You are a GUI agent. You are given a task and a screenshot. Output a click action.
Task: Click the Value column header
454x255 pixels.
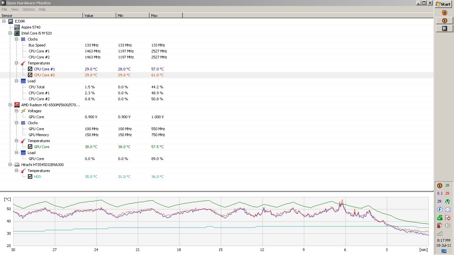click(99, 16)
